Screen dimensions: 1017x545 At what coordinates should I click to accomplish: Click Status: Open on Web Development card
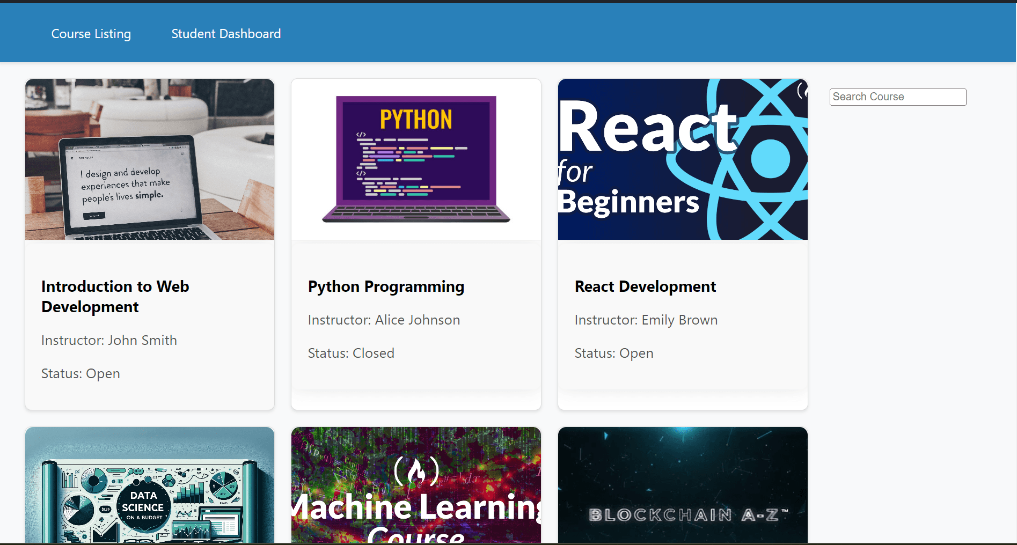click(x=81, y=373)
